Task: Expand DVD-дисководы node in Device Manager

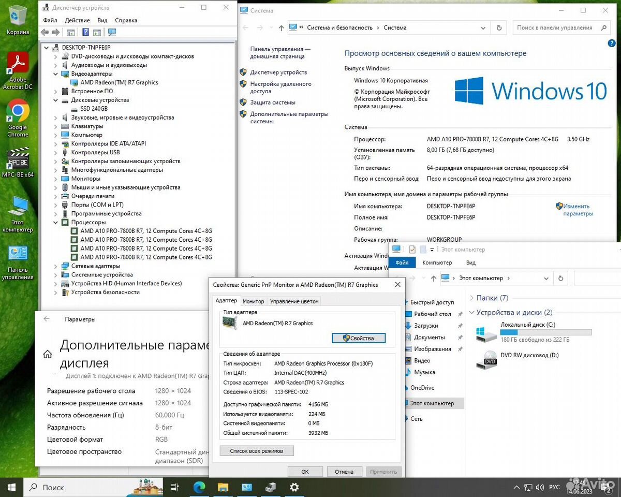Action: [55, 56]
